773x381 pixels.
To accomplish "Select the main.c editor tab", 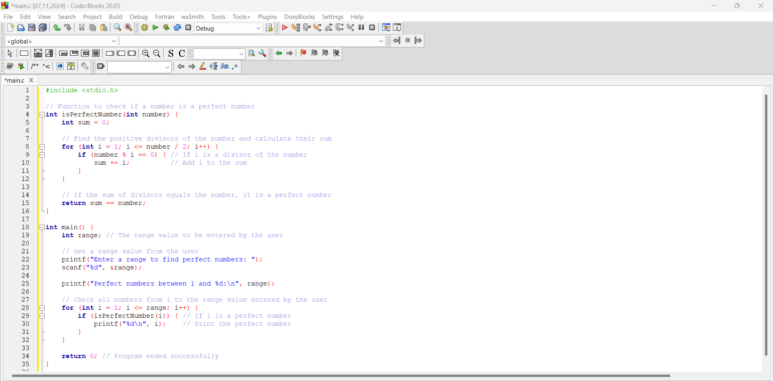I will (16, 80).
